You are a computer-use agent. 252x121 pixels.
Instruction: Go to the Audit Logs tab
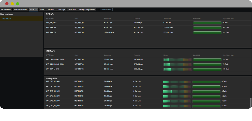(61, 10)
